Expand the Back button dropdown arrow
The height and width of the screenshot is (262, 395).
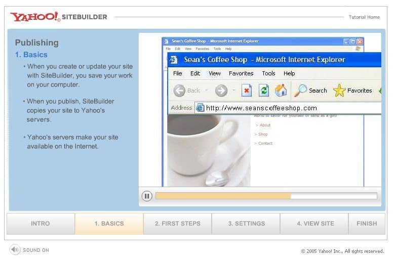(206, 91)
